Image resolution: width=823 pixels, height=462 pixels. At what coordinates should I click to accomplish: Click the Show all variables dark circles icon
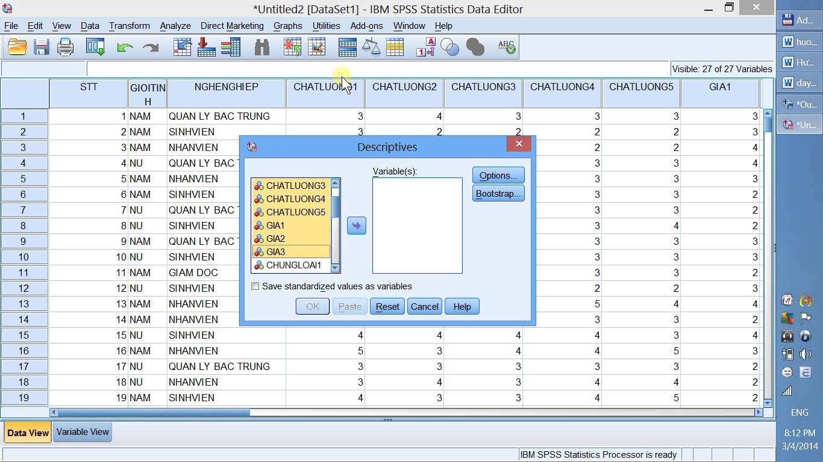(x=475, y=47)
